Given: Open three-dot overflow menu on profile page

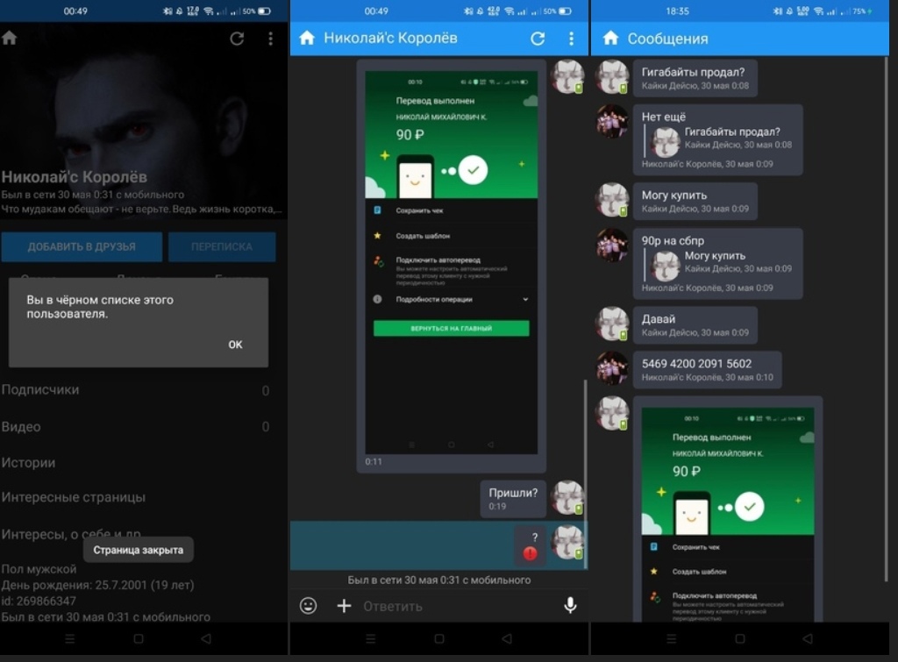Looking at the screenshot, I should tap(270, 39).
